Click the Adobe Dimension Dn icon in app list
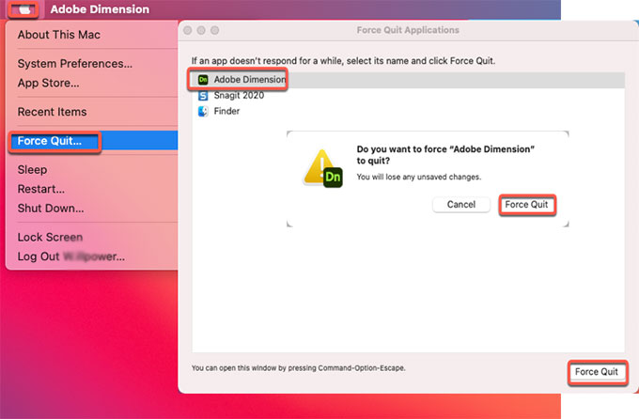This screenshot has width=639, height=419. (203, 80)
